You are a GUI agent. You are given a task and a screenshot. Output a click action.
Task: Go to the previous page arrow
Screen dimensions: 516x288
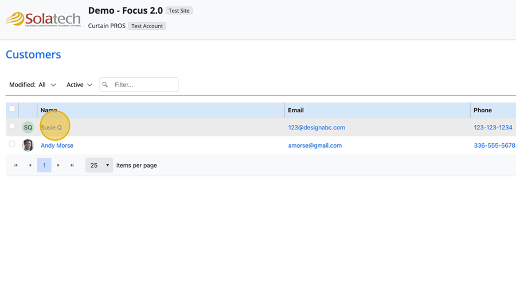[x=30, y=165]
